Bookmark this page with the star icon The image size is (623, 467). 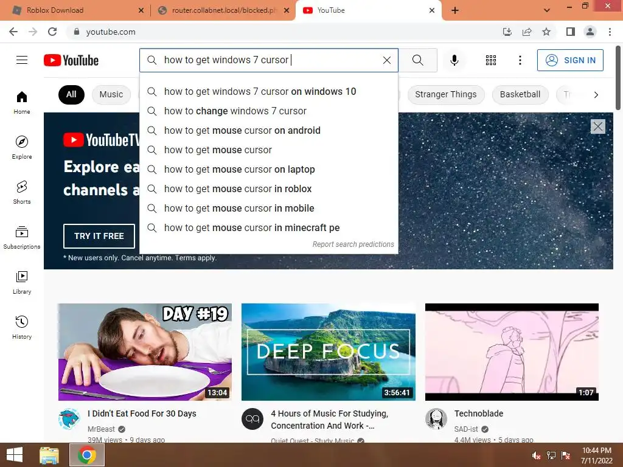[546, 32]
